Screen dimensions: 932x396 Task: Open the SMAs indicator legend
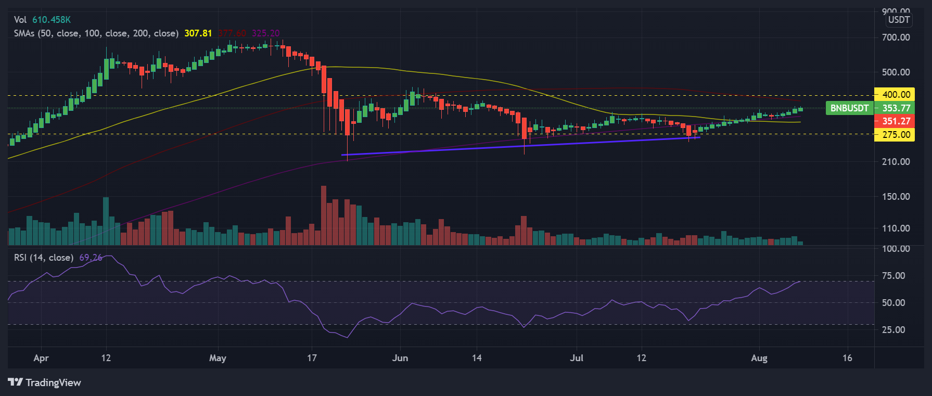coord(96,33)
